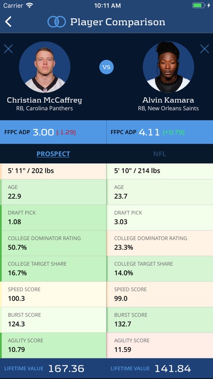The height and width of the screenshot is (379, 213).
Task: Select the Alvin Kamara name label
Action: (168, 100)
